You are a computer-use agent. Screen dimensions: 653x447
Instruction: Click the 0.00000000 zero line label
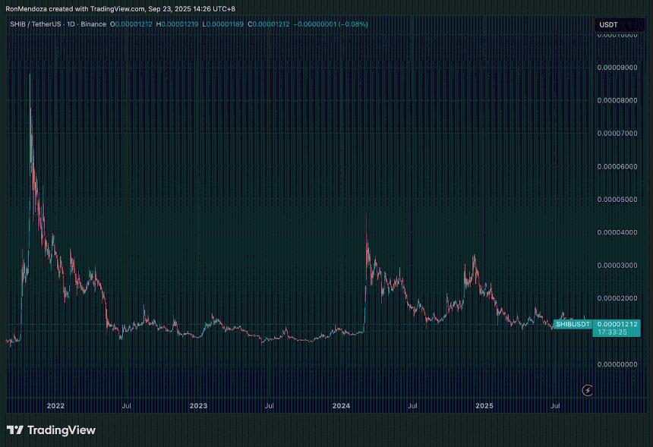[616, 364]
